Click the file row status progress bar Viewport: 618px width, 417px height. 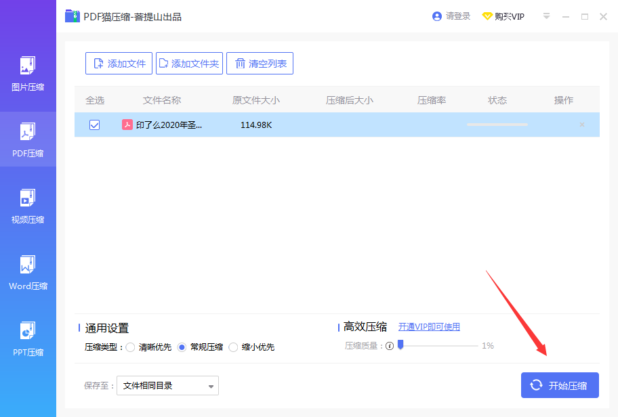pyautogui.click(x=497, y=125)
